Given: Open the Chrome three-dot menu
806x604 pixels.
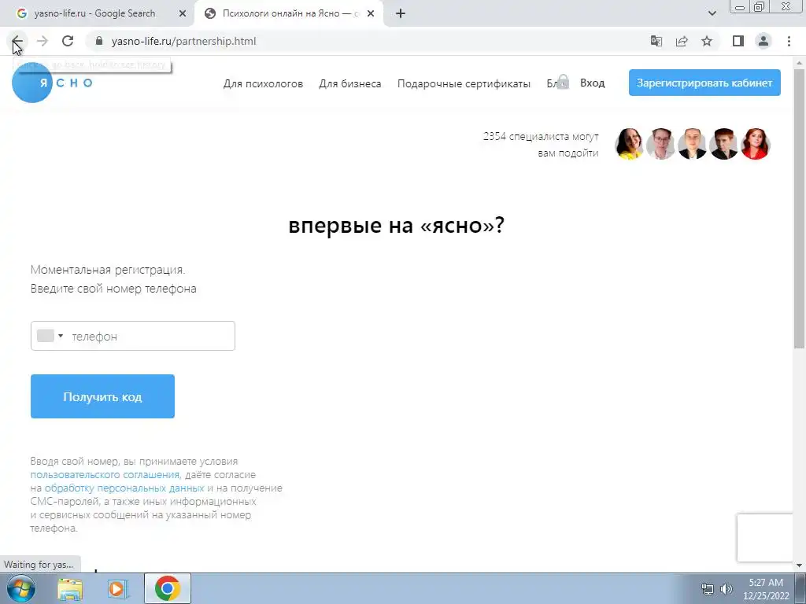Looking at the screenshot, I should (789, 41).
